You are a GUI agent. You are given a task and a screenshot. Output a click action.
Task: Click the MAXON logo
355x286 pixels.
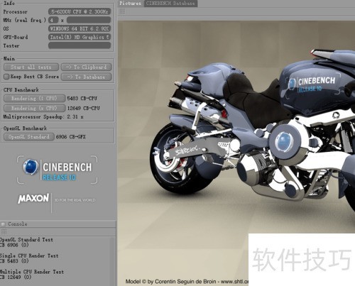tap(33, 199)
